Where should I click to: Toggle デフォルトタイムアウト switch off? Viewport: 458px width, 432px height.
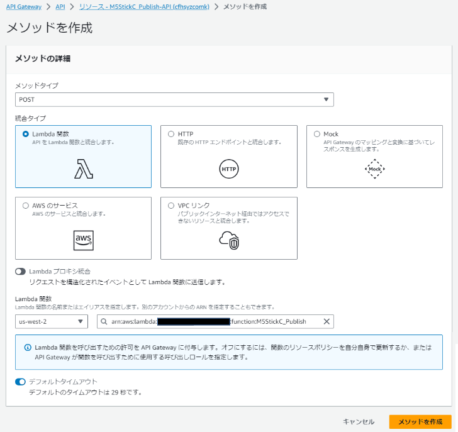[20, 382]
